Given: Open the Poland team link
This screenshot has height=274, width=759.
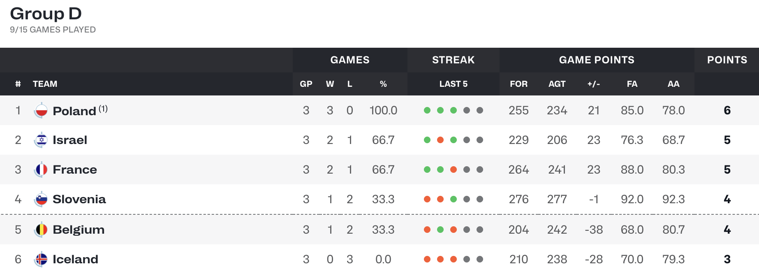Looking at the screenshot, I should point(74,111).
